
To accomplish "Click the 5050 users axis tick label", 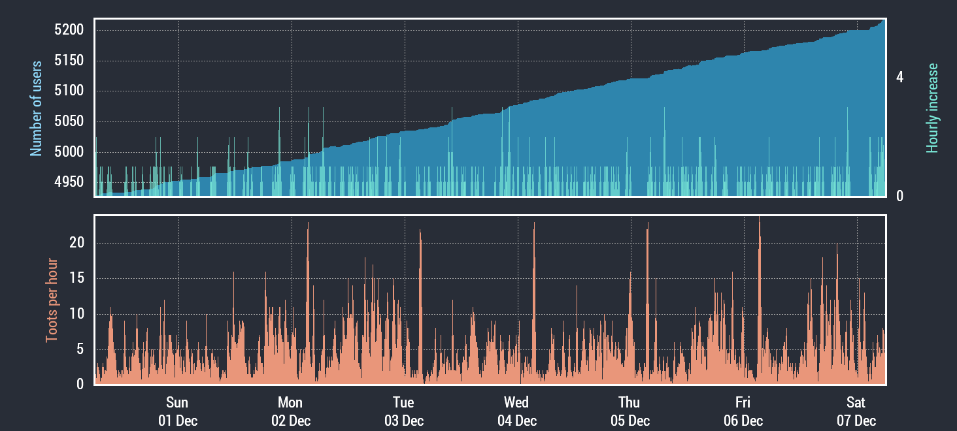I will click(x=70, y=121).
